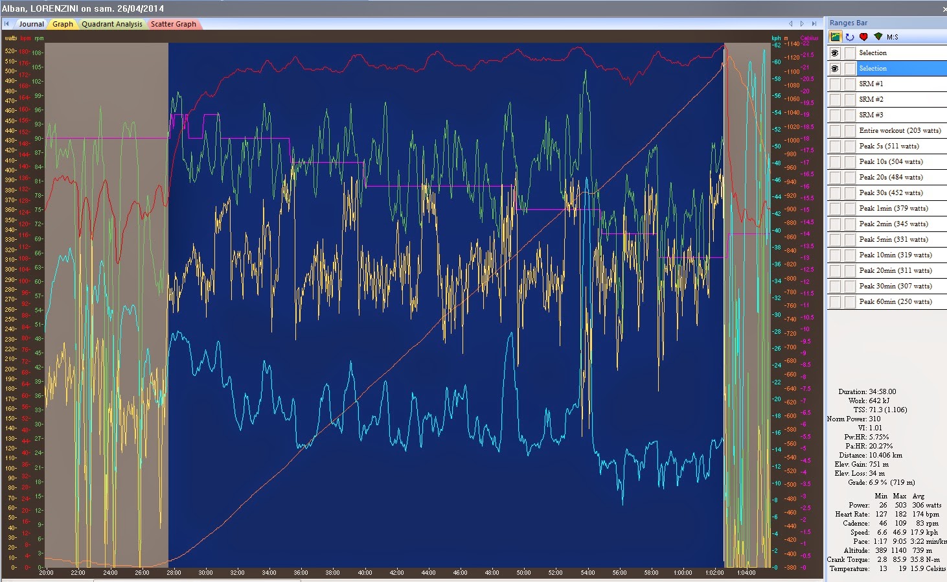Select the Peak 10min (319 watts) range
The width and height of the screenshot is (947, 582).
point(901,255)
